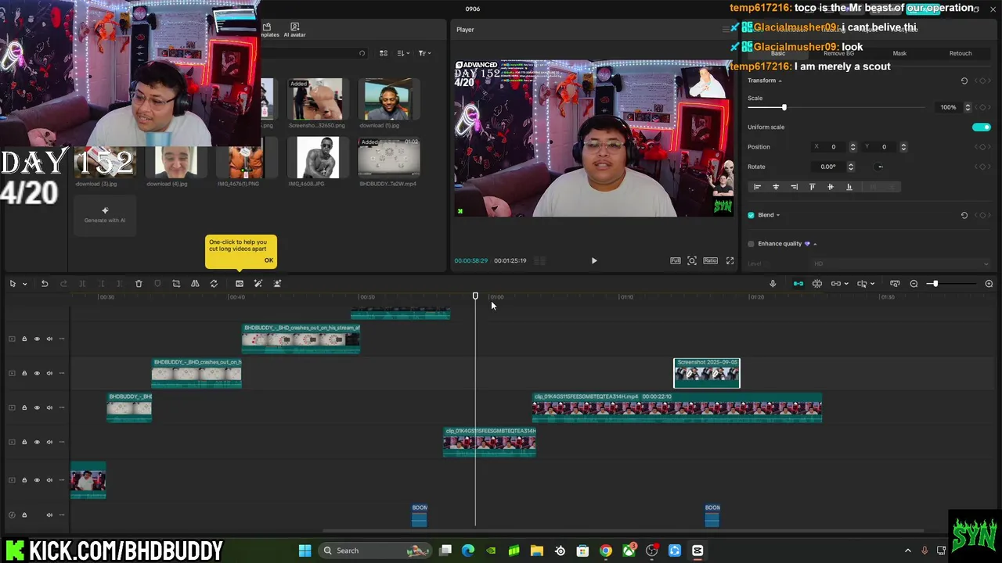Enable the Enhance quality checkbox

click(751, 244)
